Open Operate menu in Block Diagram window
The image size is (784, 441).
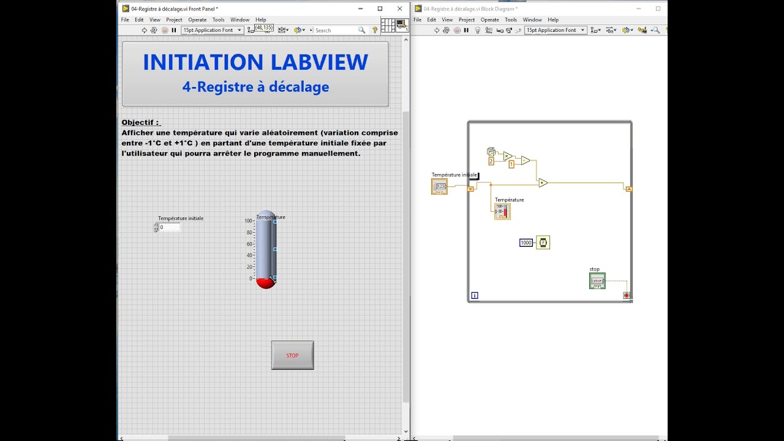point(489,20)
